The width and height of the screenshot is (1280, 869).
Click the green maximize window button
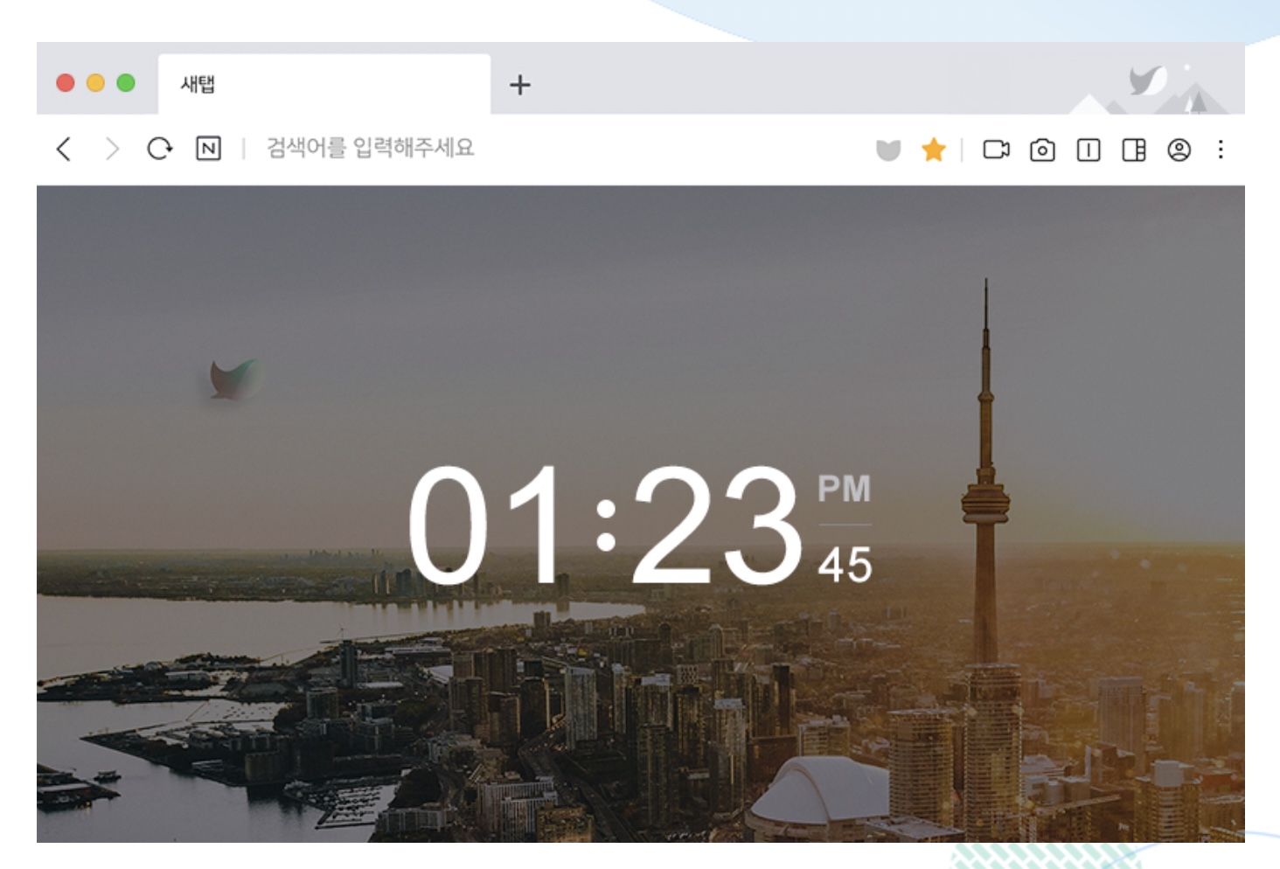pos(126,83)
